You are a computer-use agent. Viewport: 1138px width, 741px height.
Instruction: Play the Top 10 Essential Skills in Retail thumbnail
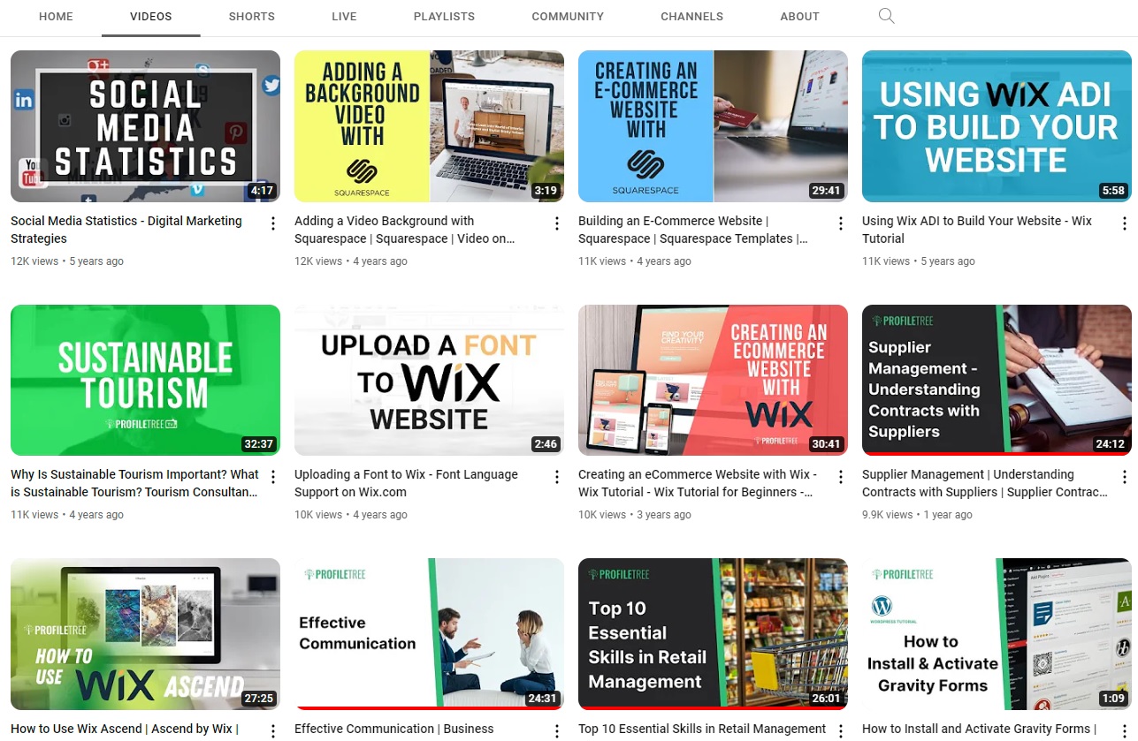[x=713, y=633]
